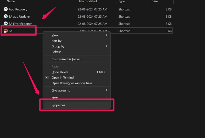This screenshot has width=205, height=138.
Task: Click the EA Error Reporter shortcut icon
Action: (6, 24)
